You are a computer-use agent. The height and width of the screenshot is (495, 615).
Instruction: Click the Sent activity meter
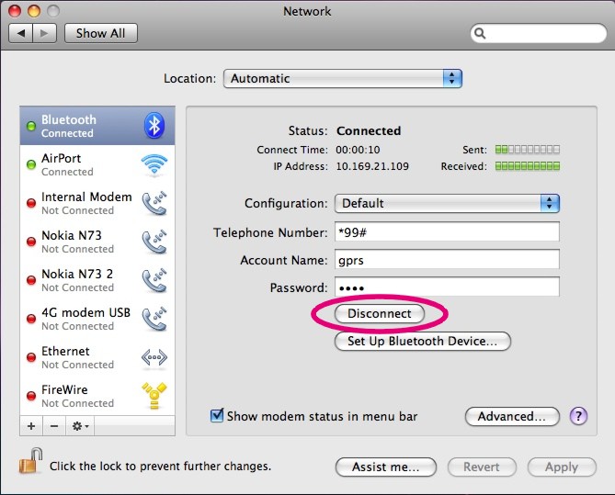coord(527,150)
